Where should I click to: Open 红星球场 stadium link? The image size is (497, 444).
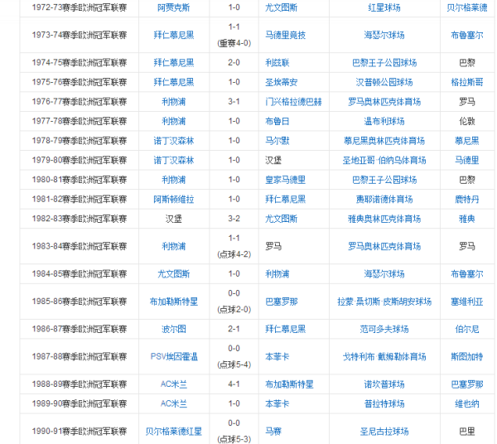384,7
